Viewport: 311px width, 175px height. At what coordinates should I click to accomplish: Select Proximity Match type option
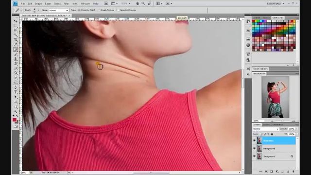[86, 10]
